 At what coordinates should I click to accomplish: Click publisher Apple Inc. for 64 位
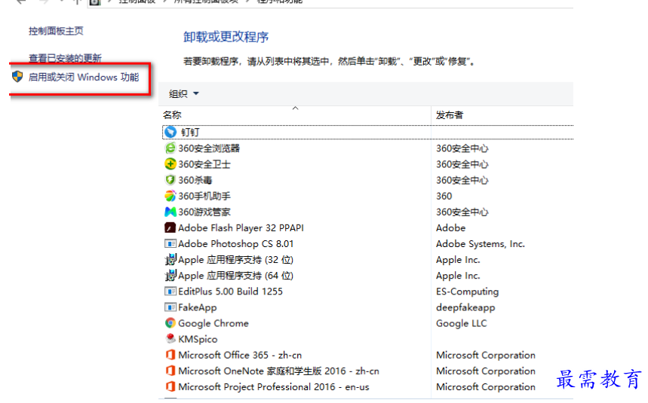click(458, 276)
